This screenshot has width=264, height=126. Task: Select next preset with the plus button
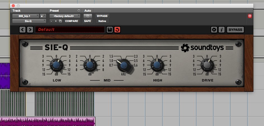(x=56, y=21)
